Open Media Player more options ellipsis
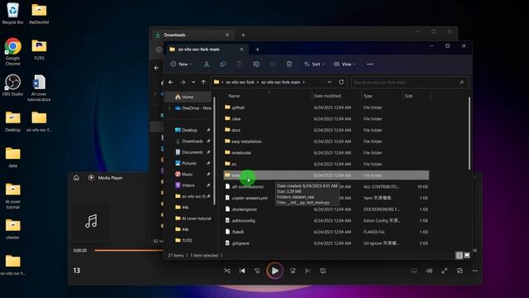 click(x=474, y=271)
